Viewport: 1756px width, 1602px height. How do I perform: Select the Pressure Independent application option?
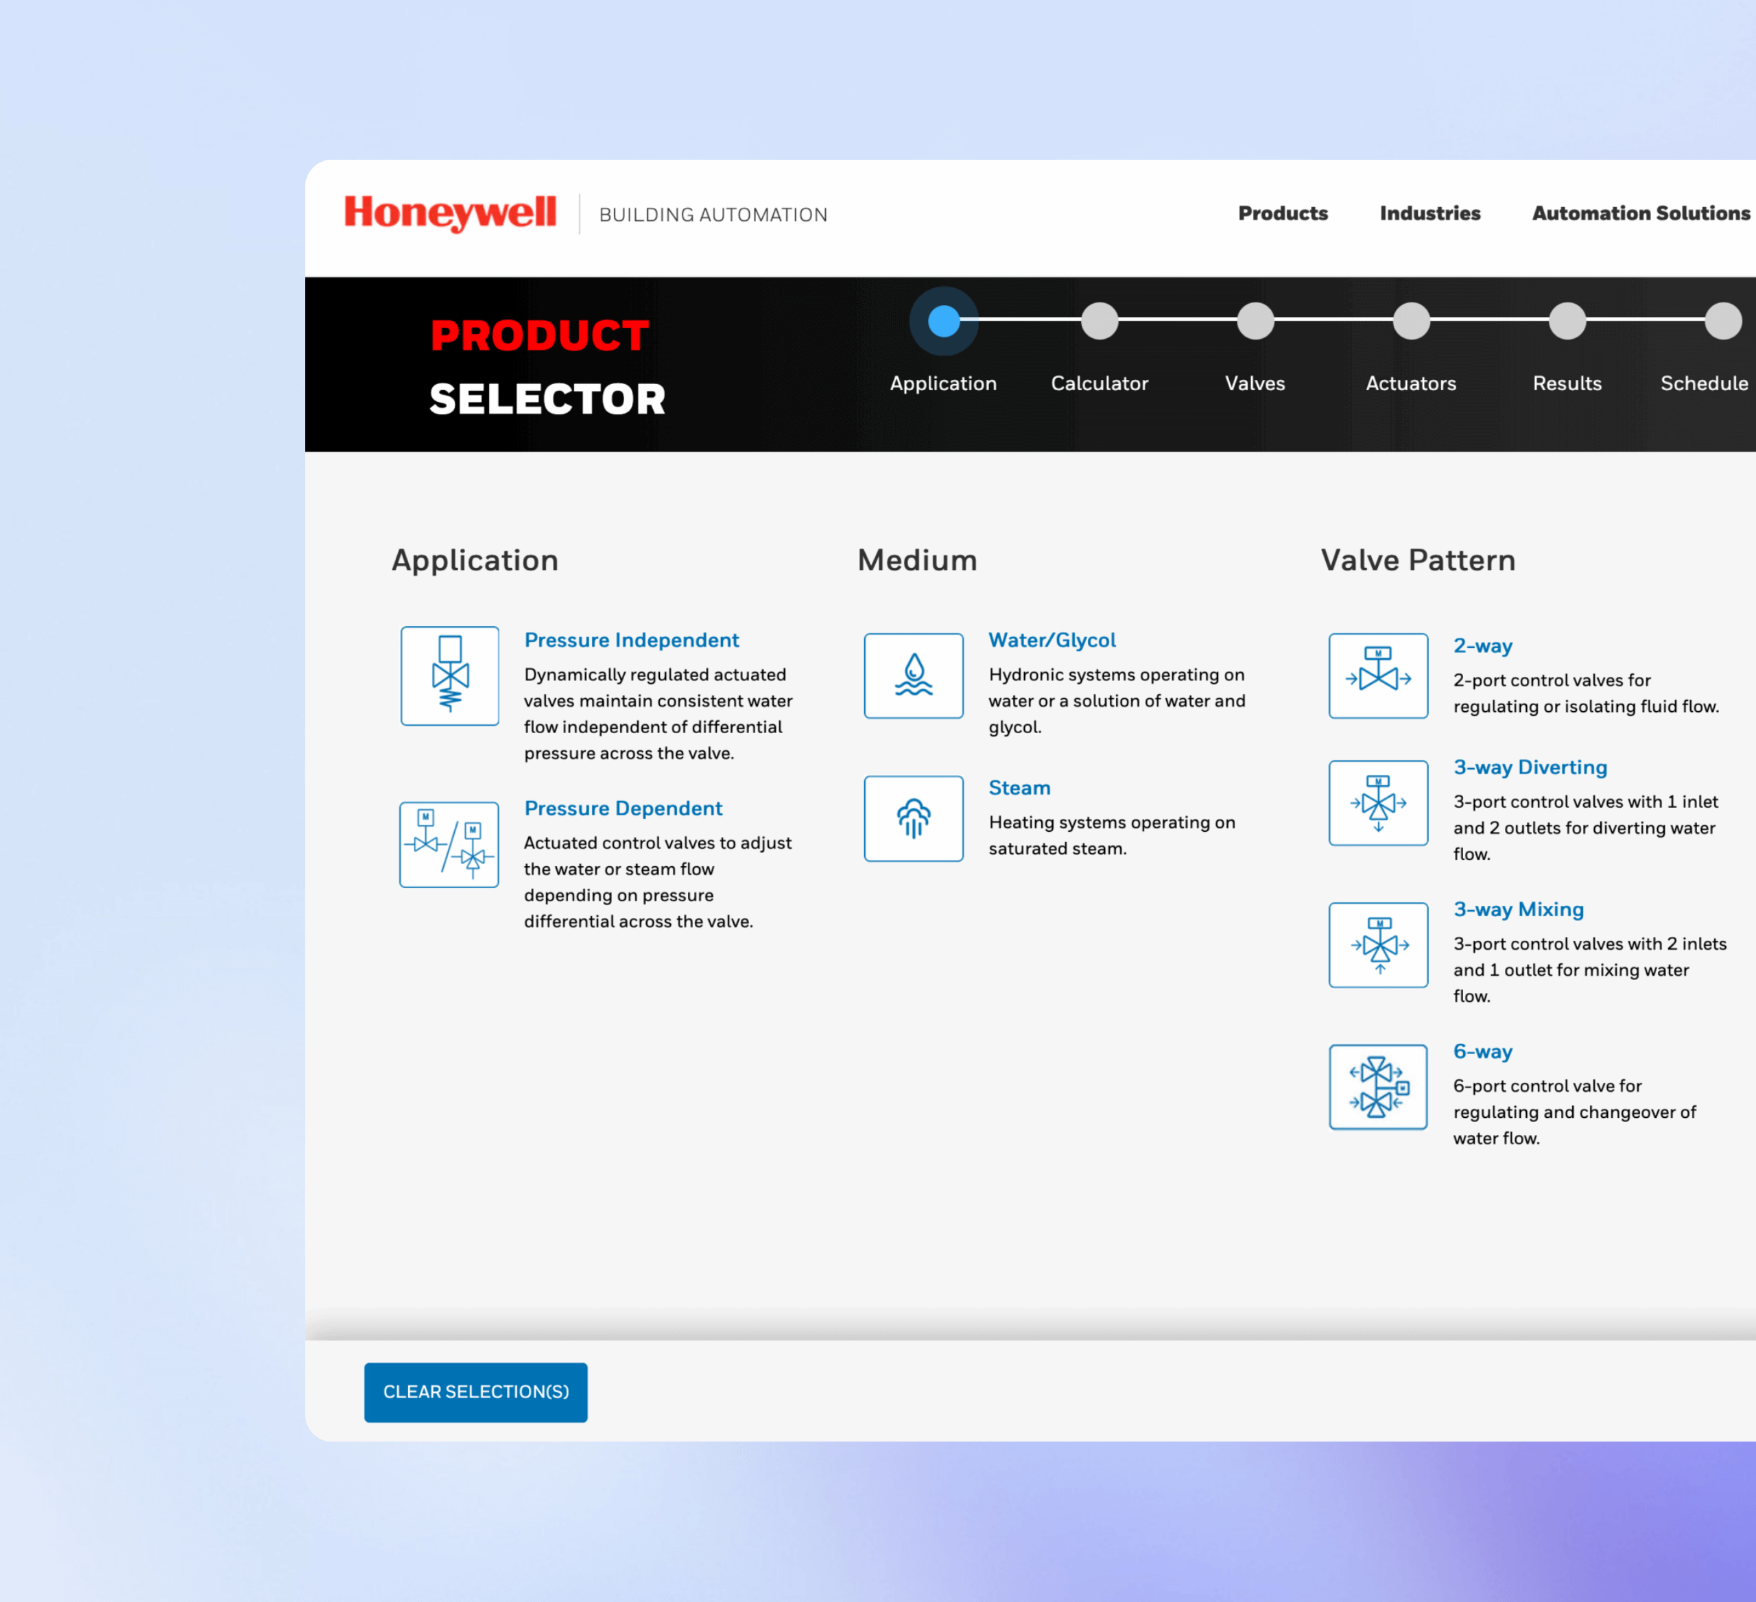pos(632,640)
